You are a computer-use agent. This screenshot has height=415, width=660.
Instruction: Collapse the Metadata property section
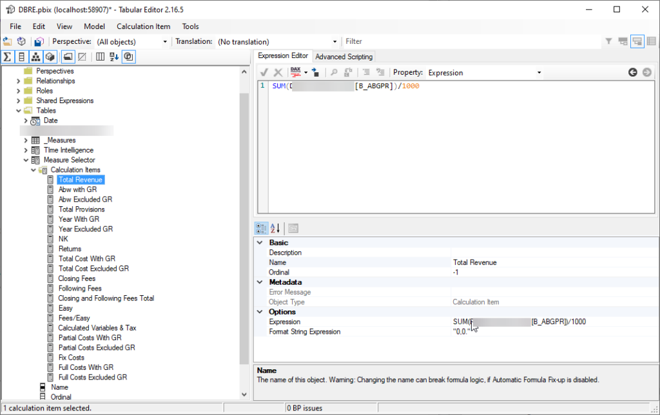click(x=260, y=282)
